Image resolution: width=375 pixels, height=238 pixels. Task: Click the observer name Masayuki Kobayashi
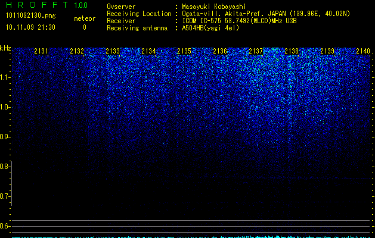point(214,7)
